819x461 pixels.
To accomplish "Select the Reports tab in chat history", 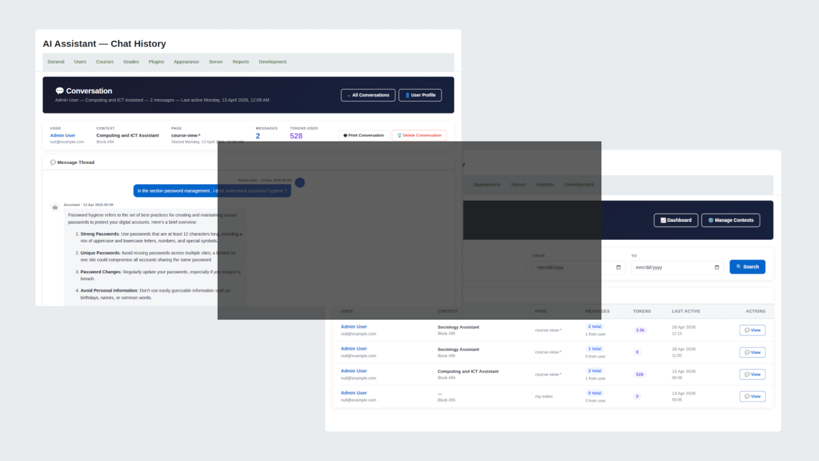I will tap(241, 61).
